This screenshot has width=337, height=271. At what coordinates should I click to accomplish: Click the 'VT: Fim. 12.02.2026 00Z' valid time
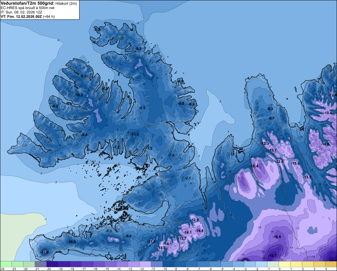pyautogui.click(x=21, y=16)
